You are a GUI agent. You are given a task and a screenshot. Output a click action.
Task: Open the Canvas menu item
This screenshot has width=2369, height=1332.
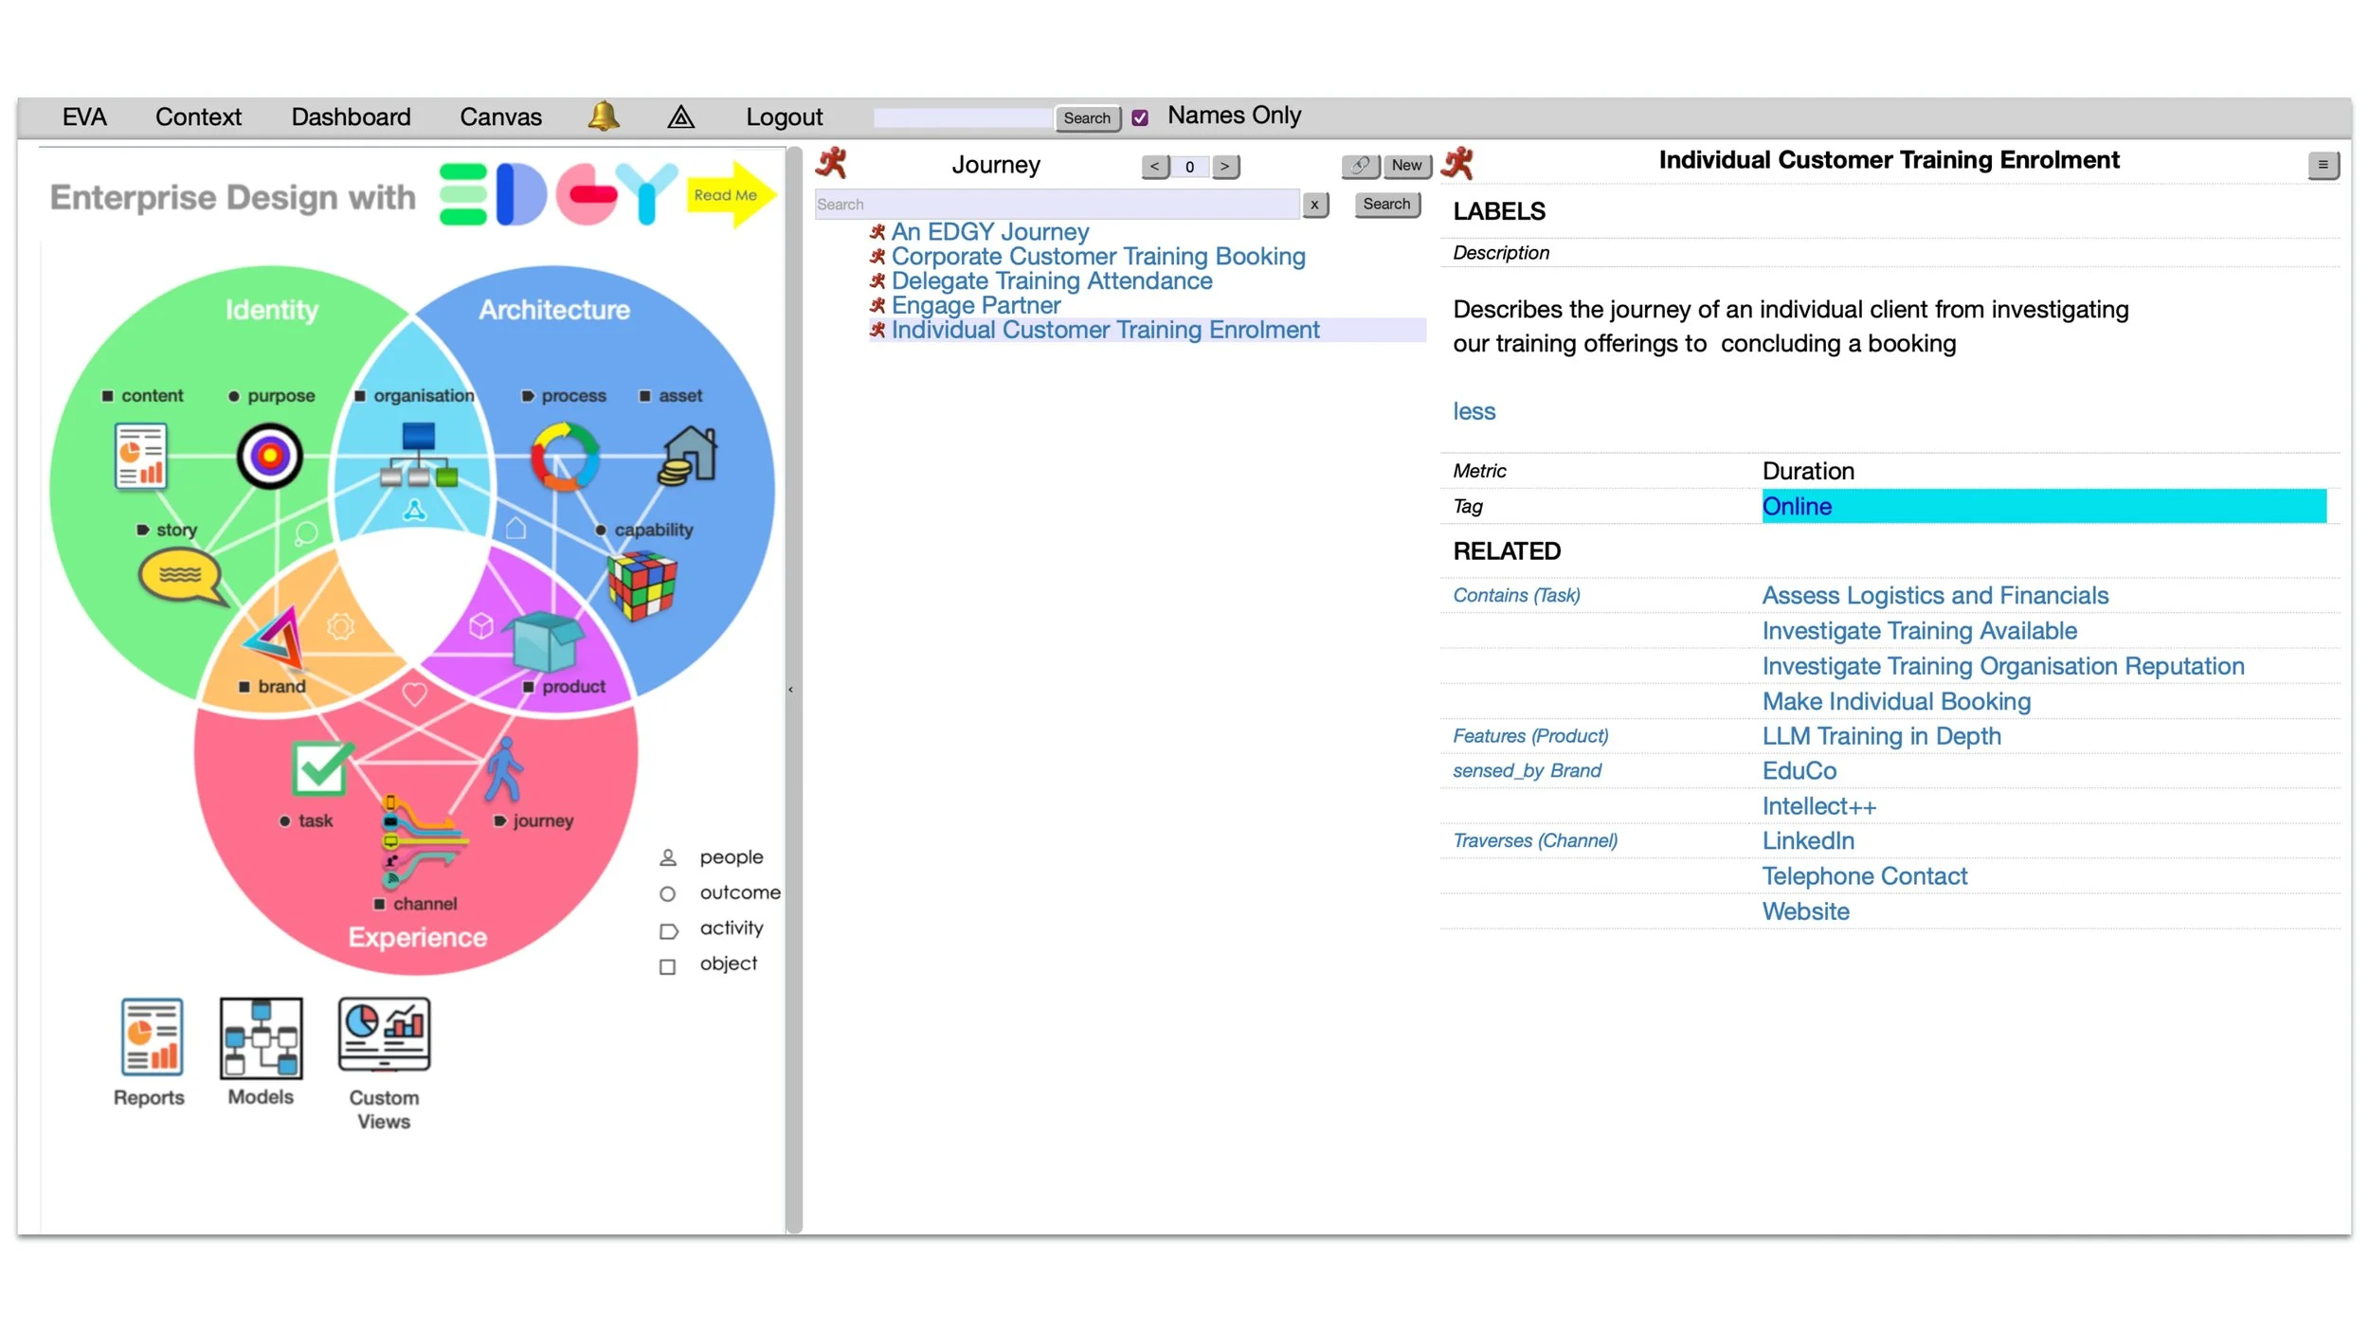click(x=500, y=117)
